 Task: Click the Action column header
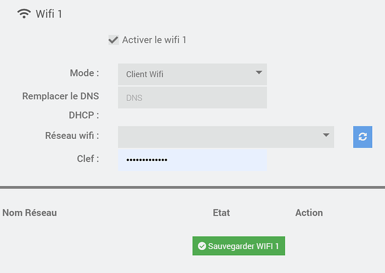pos(309,213)
